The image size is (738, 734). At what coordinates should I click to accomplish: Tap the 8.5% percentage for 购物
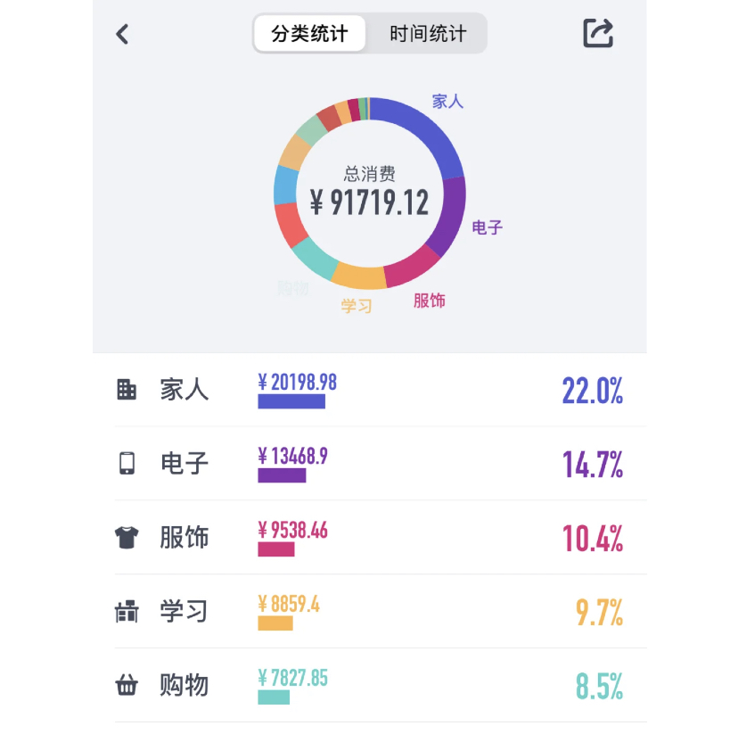599,687
